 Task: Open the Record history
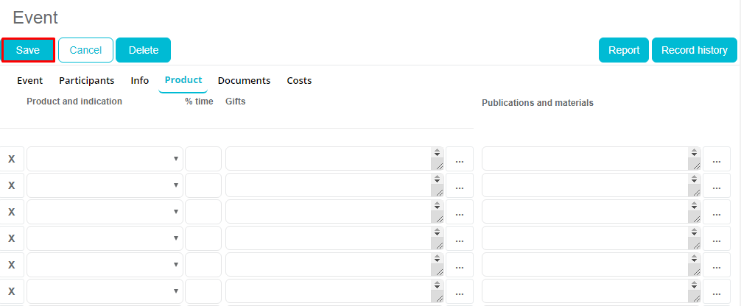pos(694,50)
